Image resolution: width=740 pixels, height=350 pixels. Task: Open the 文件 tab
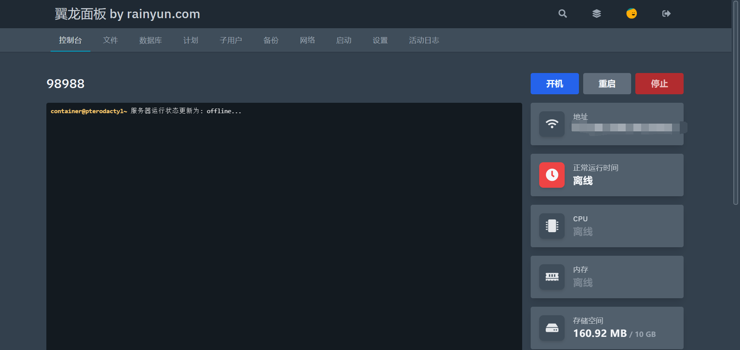[110, 40]
